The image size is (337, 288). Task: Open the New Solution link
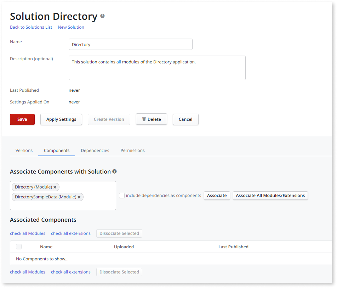(71, 27)
